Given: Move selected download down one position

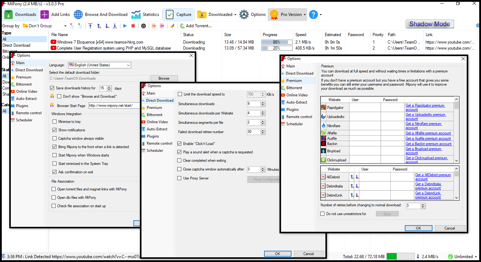Looking at the screenshot, I should pyautogui.click(x=107, y=26).
